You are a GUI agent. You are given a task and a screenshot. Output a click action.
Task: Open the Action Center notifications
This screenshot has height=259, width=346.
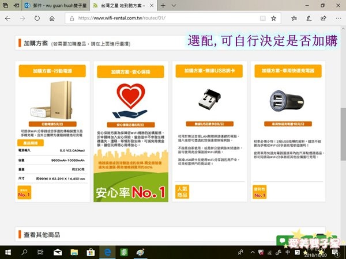pos(336,253)
